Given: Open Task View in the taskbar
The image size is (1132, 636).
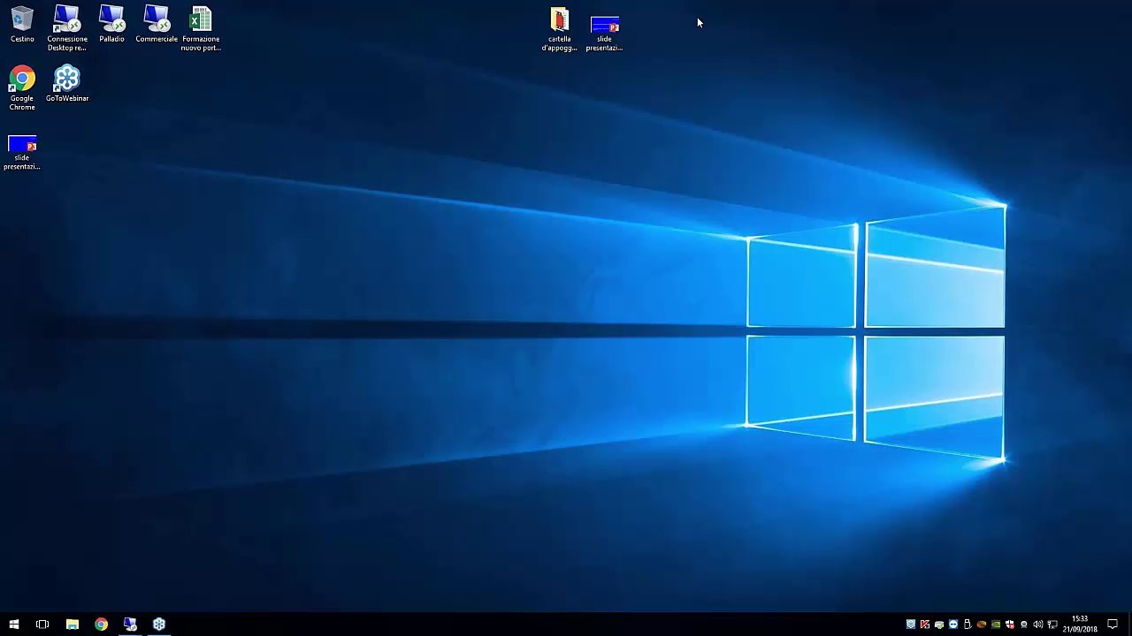Looking at the screenshot, I should 42,625.
